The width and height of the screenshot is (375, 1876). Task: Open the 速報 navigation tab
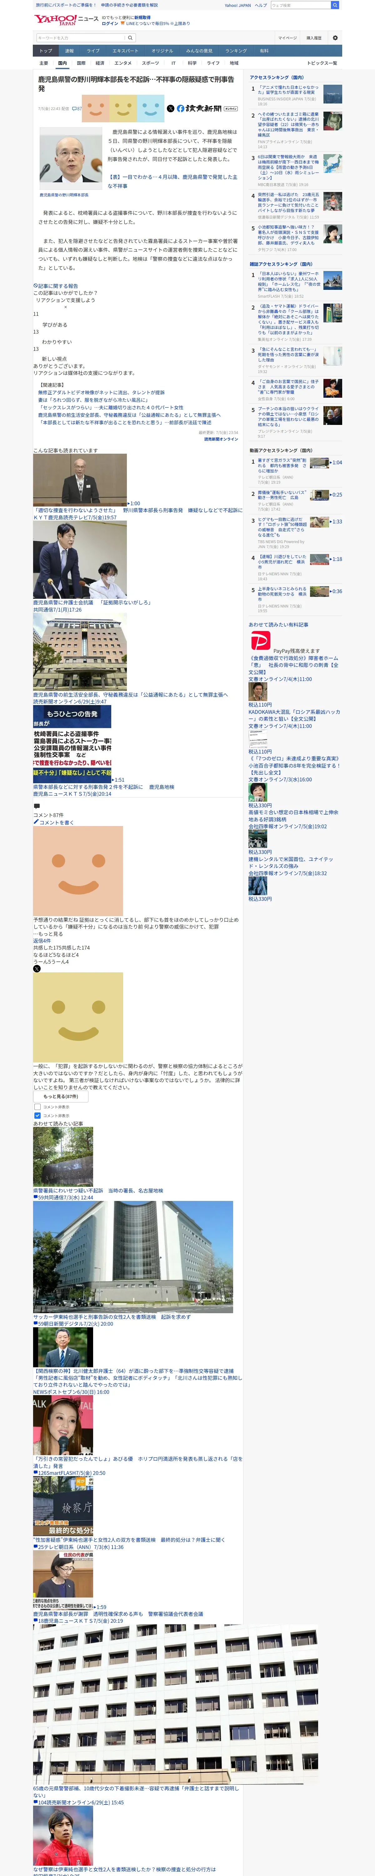click(69, 51)
